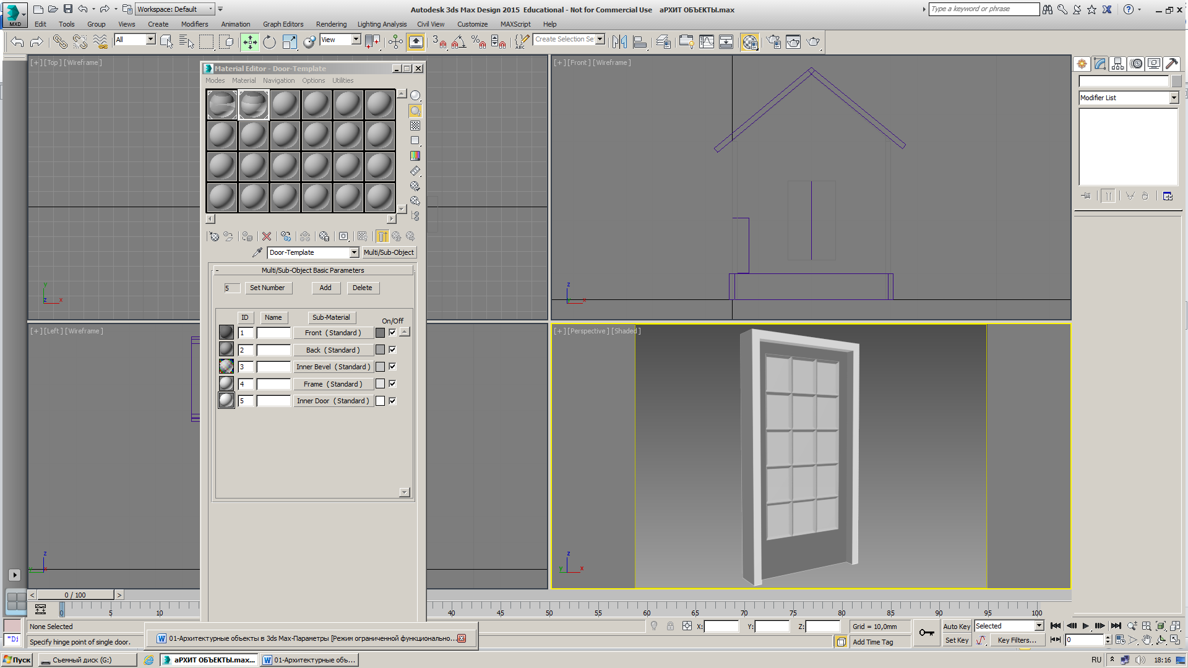The height and width of the screenshot is (668, 1188).
Task: Click the Multi/Sub-Object button dropdown
Action: pos(389,252)
